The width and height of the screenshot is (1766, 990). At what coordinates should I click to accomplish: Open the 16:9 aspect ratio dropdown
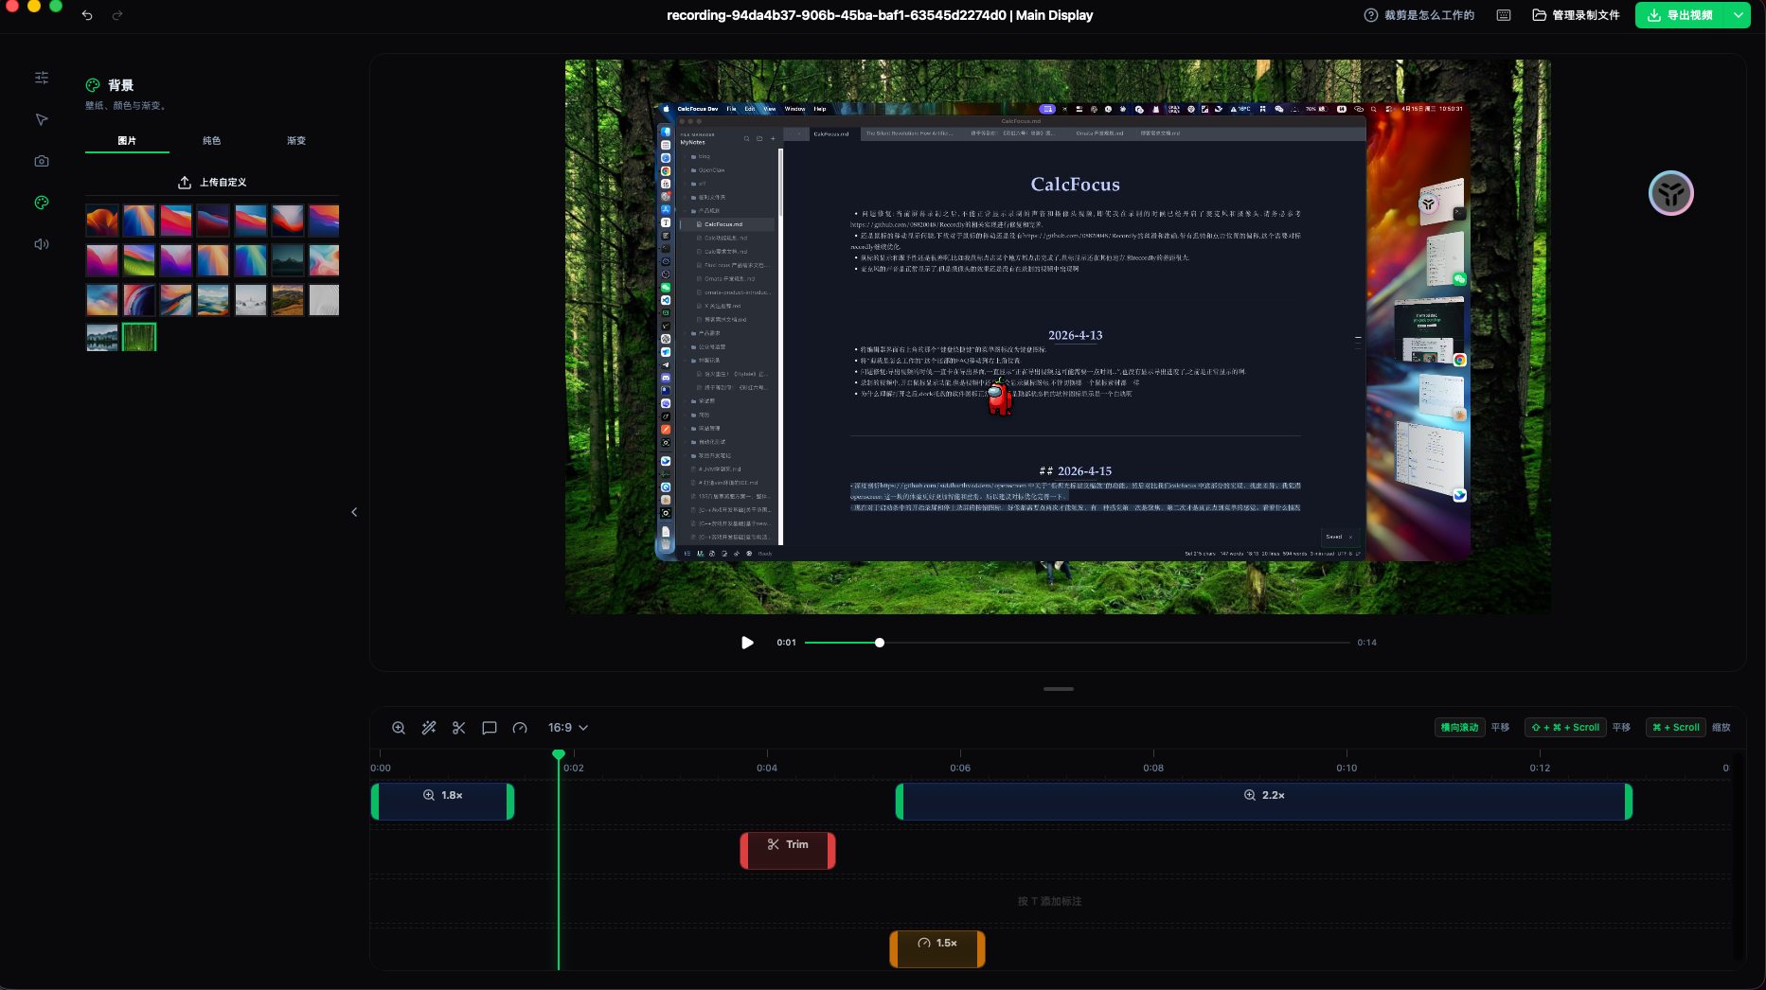[568, 728]
